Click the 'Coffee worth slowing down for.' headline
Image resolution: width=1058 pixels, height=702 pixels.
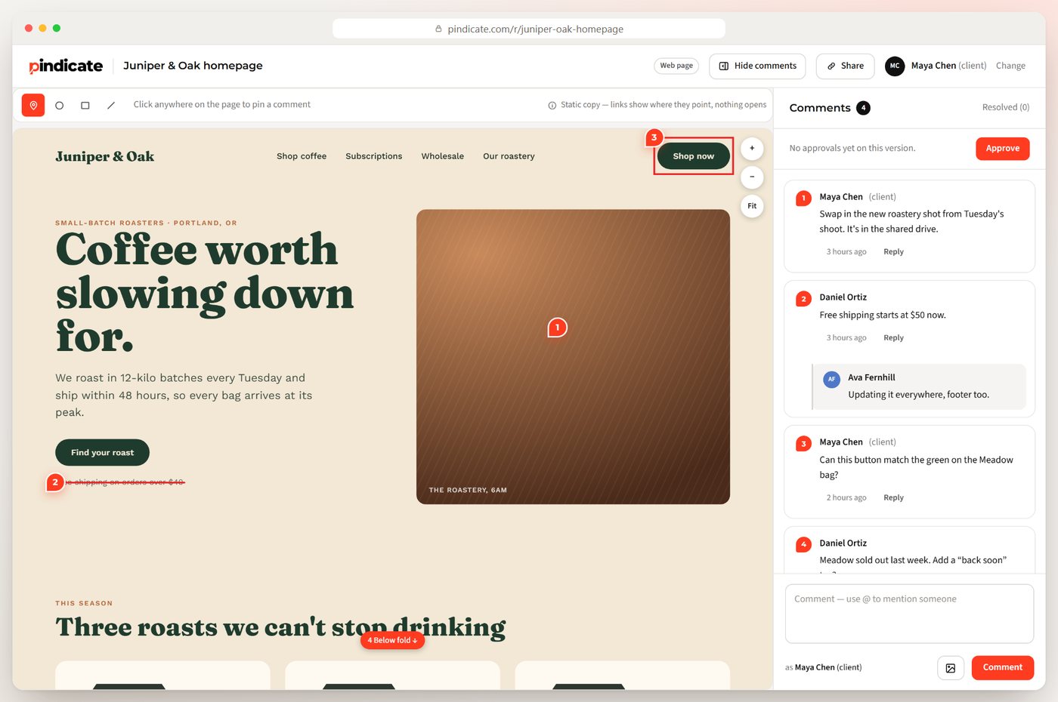click(x=205, y=293)
